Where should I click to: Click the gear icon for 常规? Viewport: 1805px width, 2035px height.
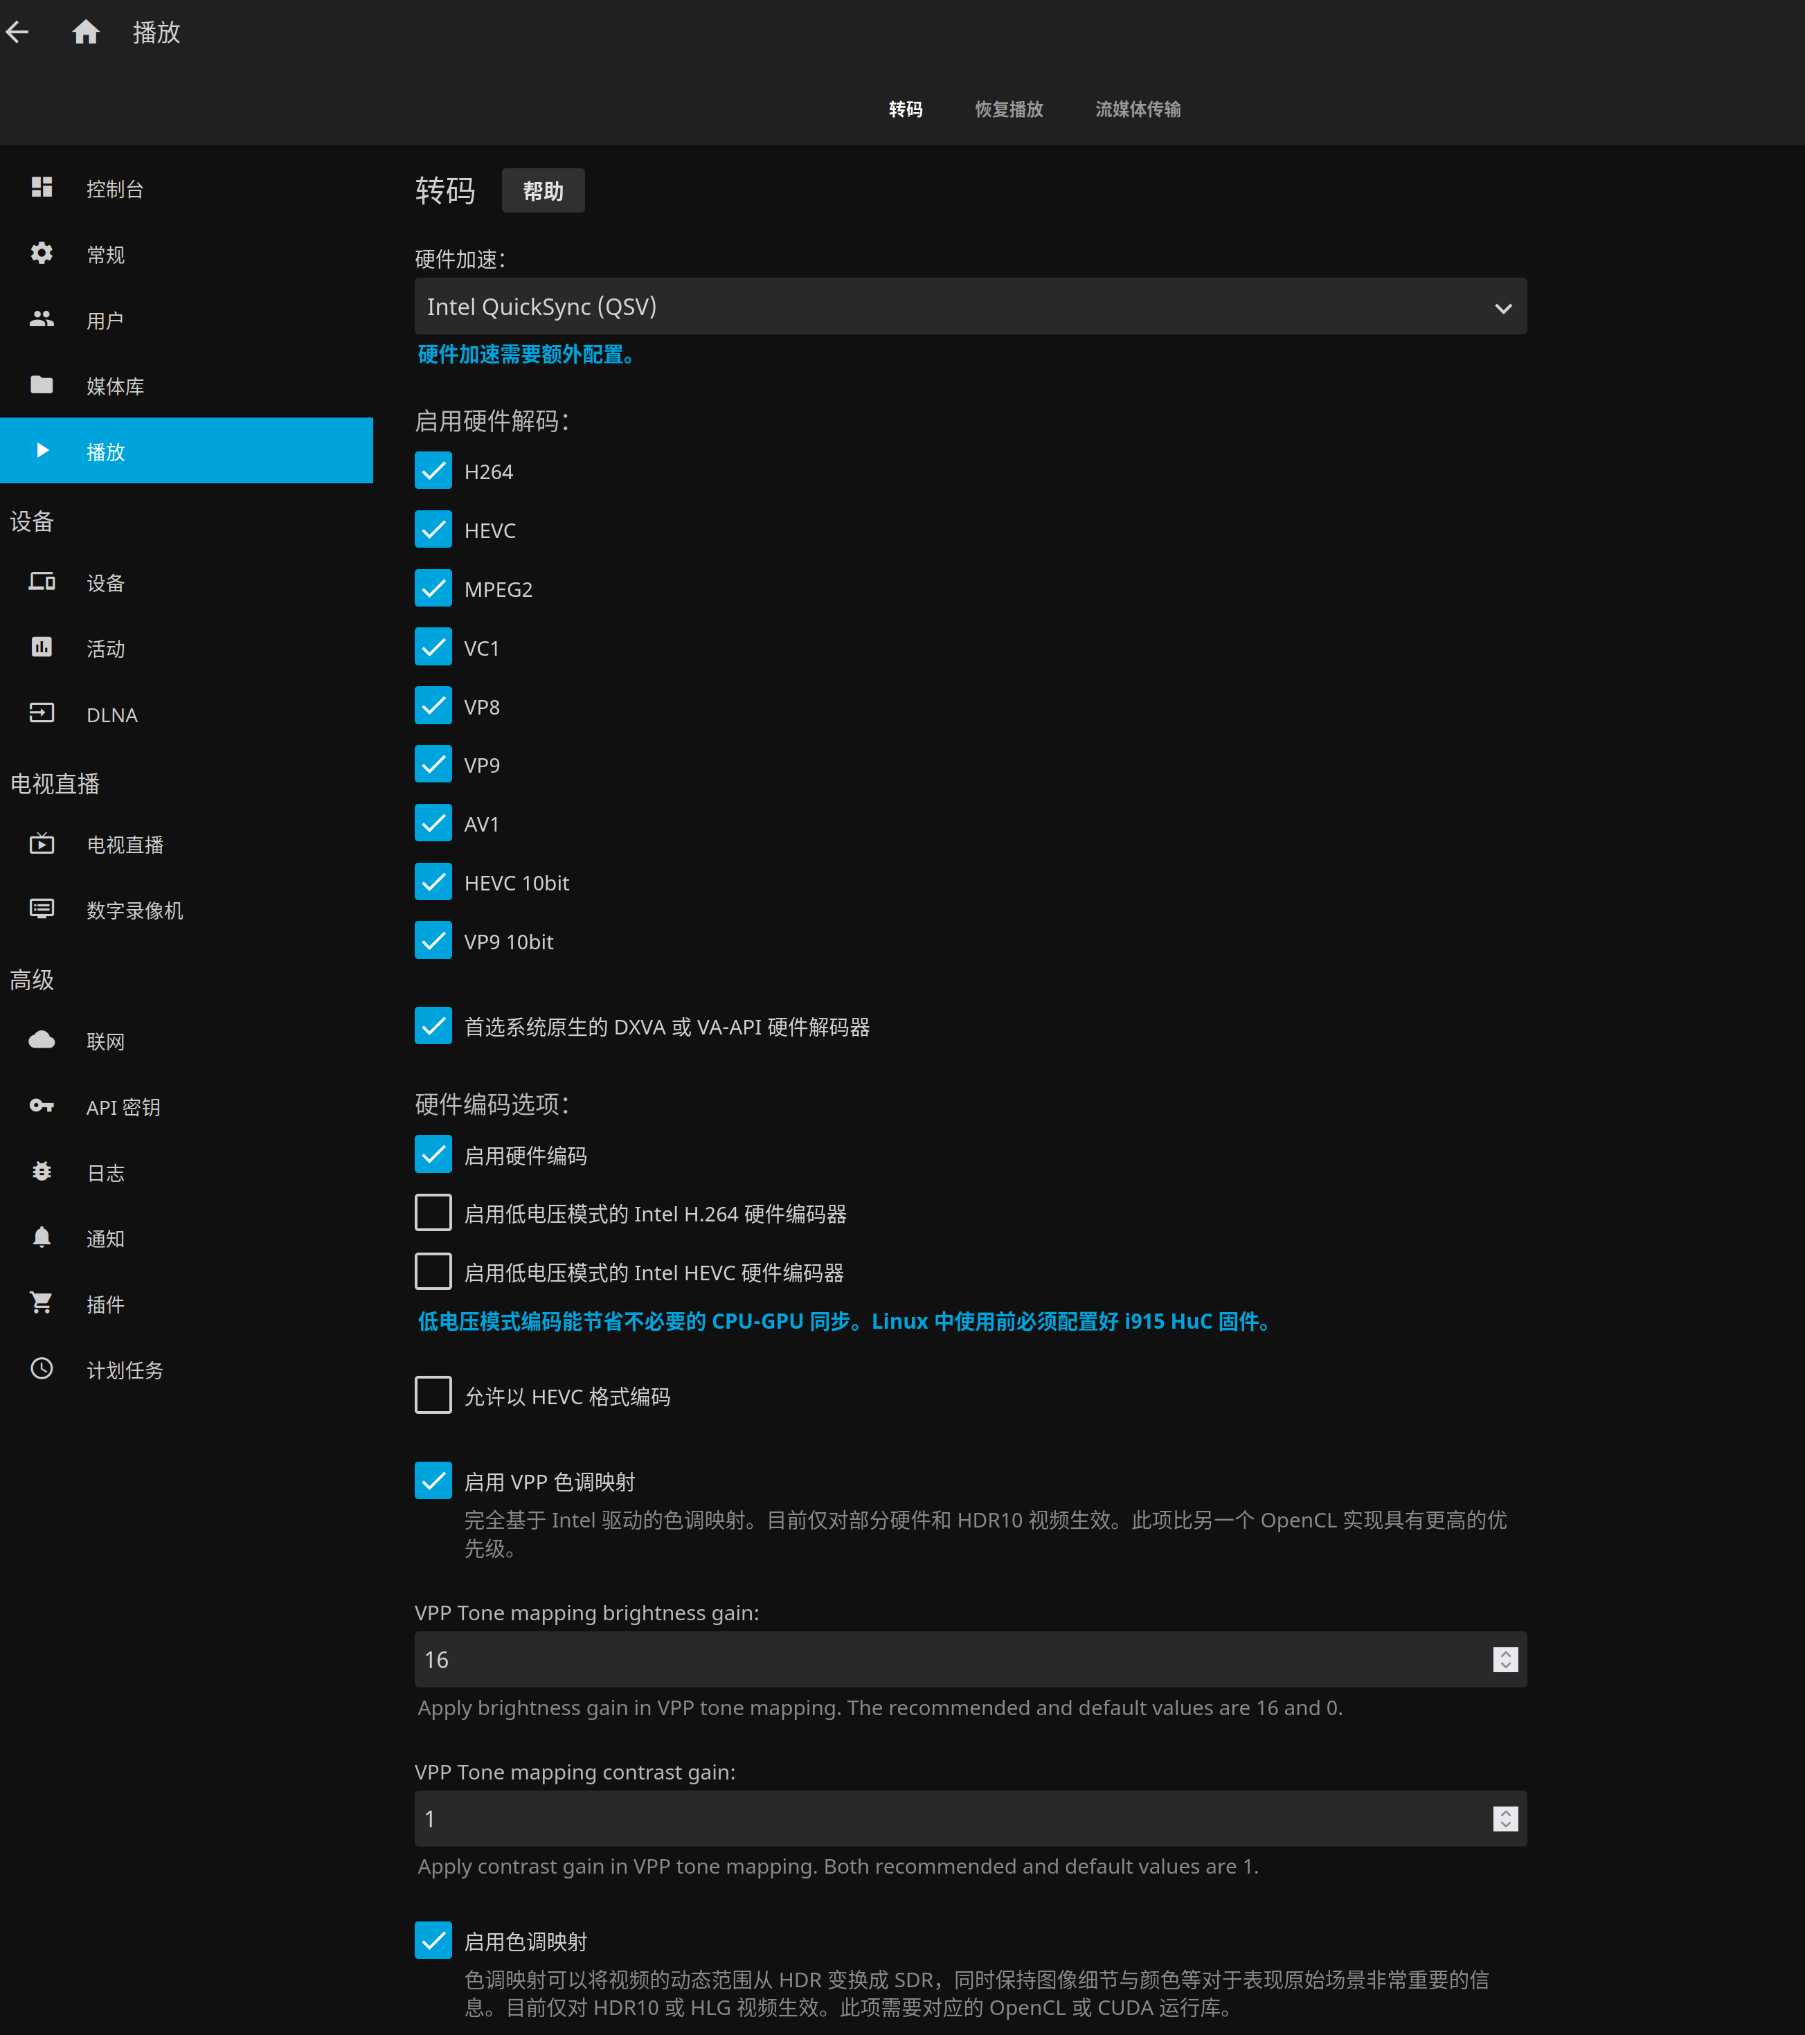click(42, 253)
